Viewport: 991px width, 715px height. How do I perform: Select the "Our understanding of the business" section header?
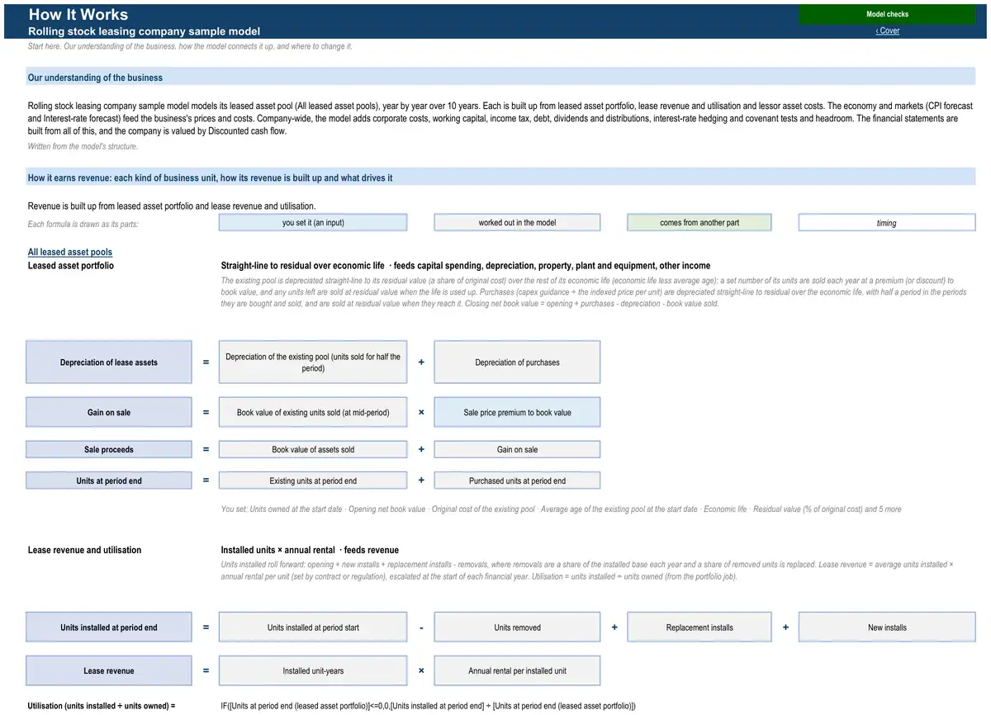pyautogui.click(x=500, y=78)
